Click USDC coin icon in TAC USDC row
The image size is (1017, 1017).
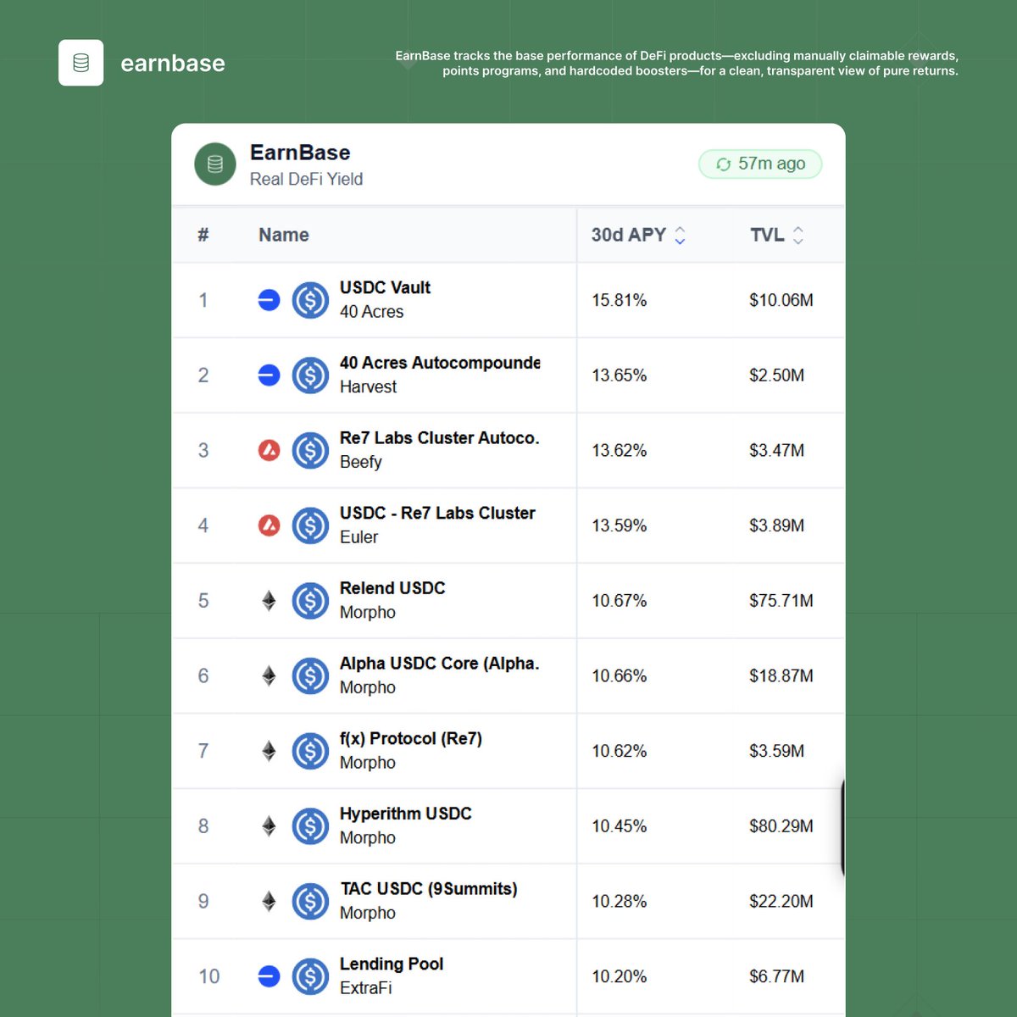click(x=310, y=901)
